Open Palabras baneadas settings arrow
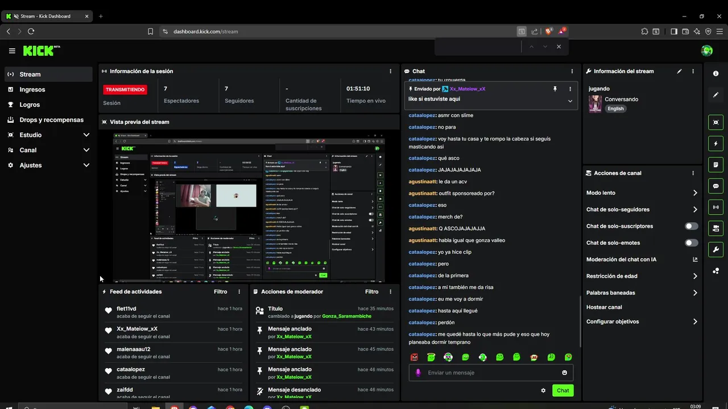The image size is (728, 409). 695,293
